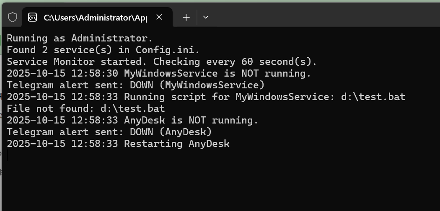Click the command prompt icon in the tab
The image size is (440, 211).
click(32, 17)
